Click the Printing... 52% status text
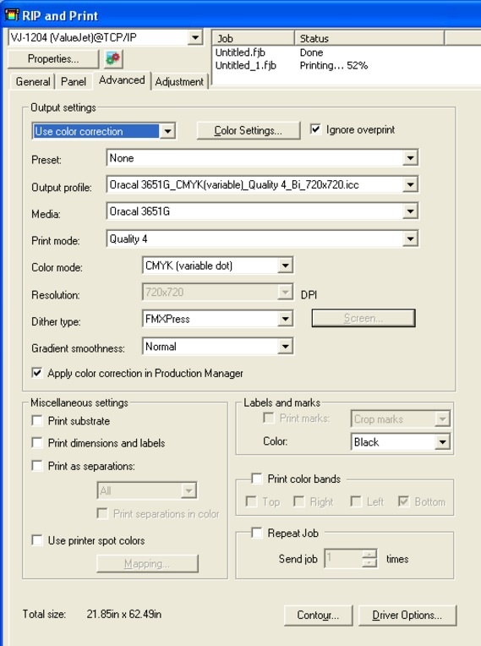 (x=334, y=65)
